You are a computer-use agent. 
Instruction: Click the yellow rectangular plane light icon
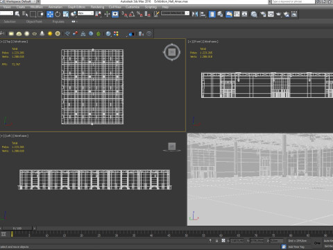[x=11, y=33]
